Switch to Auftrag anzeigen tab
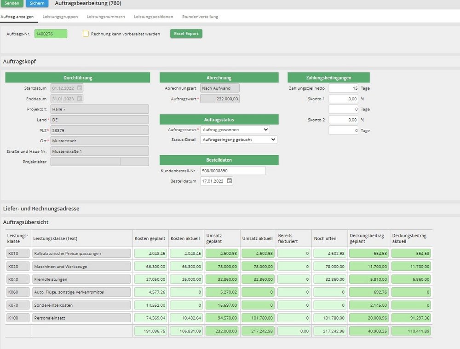The image size is (460, 349). pos(17,17)
